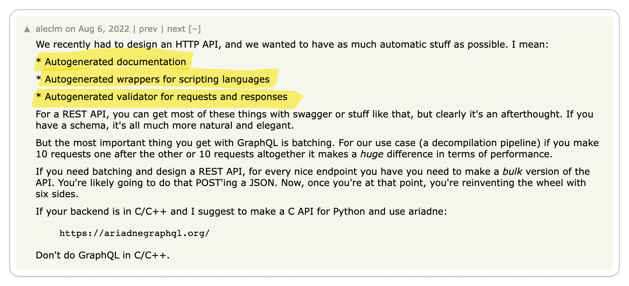Image resolution: width=629 pixels, height=286 pixels.
Task: Jump to the next comment
Action: 176,29
